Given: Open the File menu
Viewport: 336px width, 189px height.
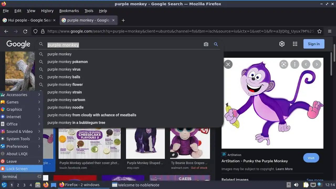Looking at the screenshot, I should pyautogui.click(x=6, y=11).
